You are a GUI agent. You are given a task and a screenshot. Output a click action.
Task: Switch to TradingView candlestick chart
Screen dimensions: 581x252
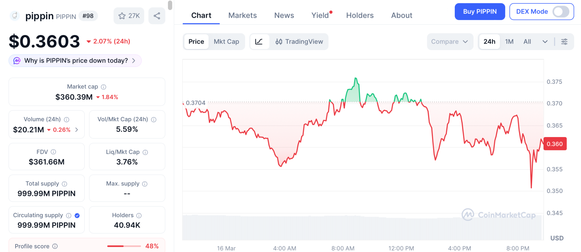pyautogui.click(x=299, y=42)
